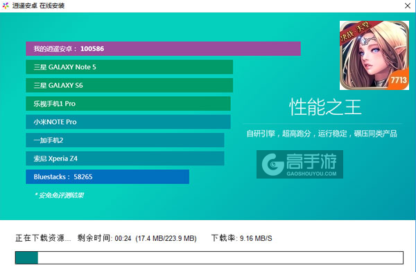This screenshot has height=272, width=416.
Task: Select the Bluestacks 58265 bar
Action: pyautogui.click(x=107, y=176)
